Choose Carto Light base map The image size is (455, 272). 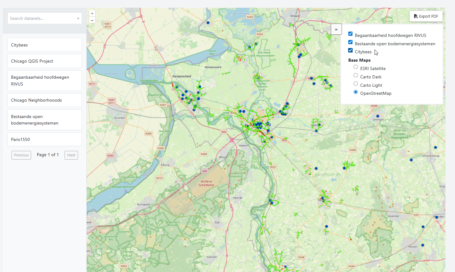[356, 84]
